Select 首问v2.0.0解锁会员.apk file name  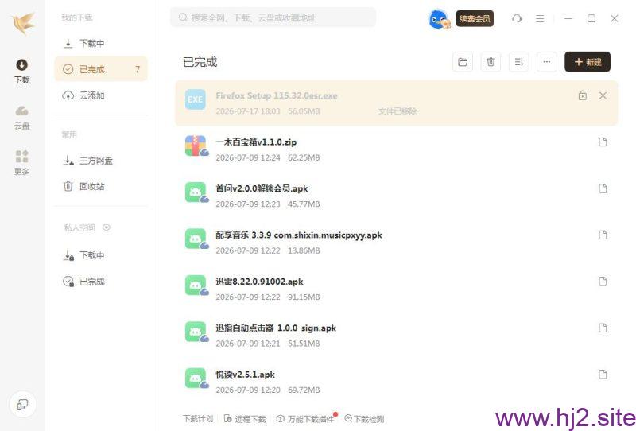(x=262, y=188)
